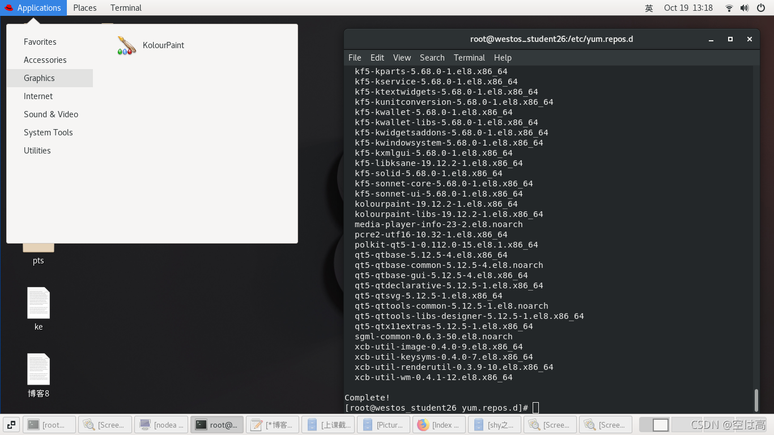The width and height of the screenshot is (774, 435).
Task: Click kolourpaint-19.12.2-1.el8.x86_64 line
Action: click(436, 204)
